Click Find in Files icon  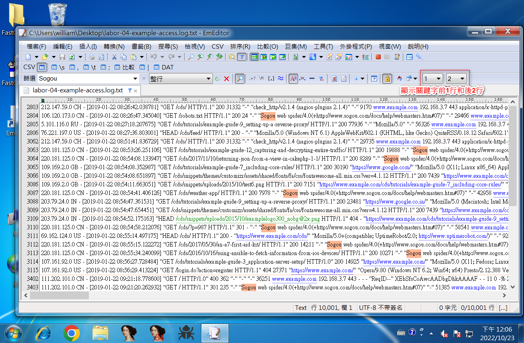(x=232, y=57)
